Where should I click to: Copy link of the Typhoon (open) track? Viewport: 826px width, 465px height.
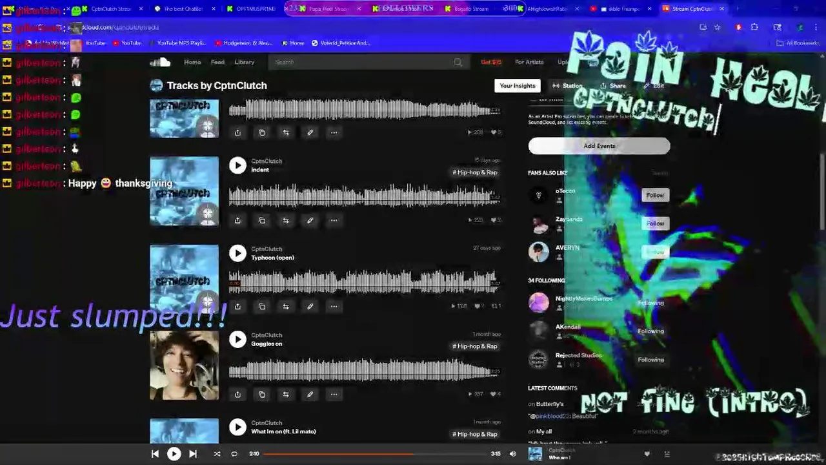[261, 306]
